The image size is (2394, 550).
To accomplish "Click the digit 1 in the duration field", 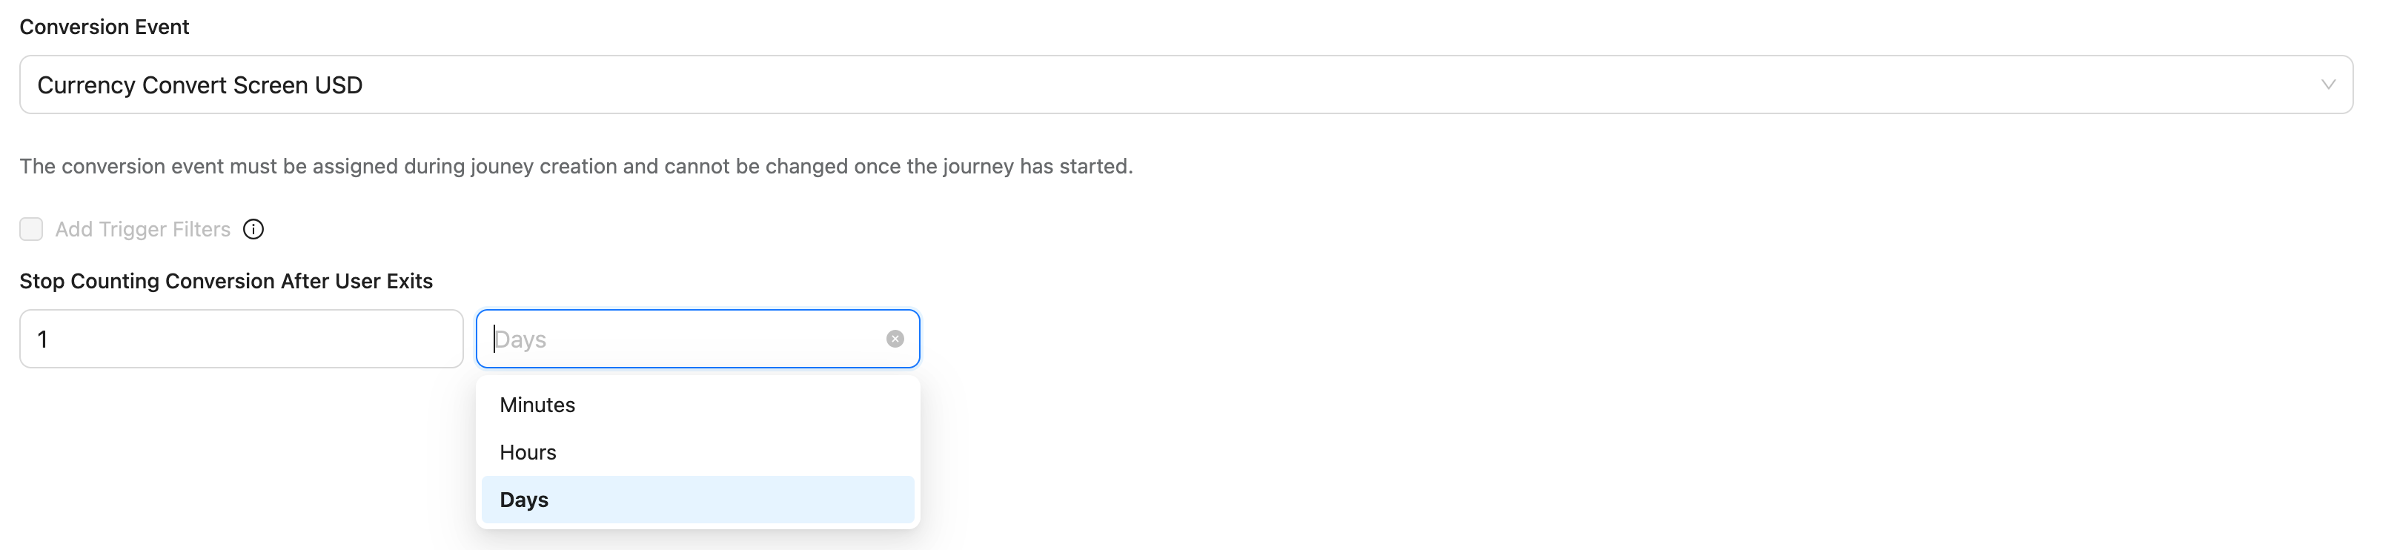I will click(x=43, y=340).
